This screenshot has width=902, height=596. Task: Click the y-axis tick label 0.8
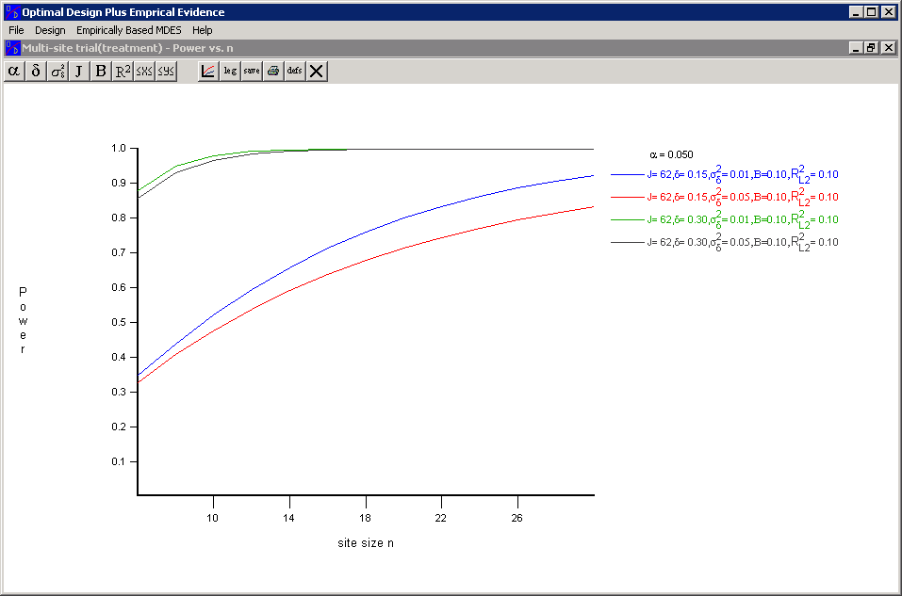tap(119, 217)
